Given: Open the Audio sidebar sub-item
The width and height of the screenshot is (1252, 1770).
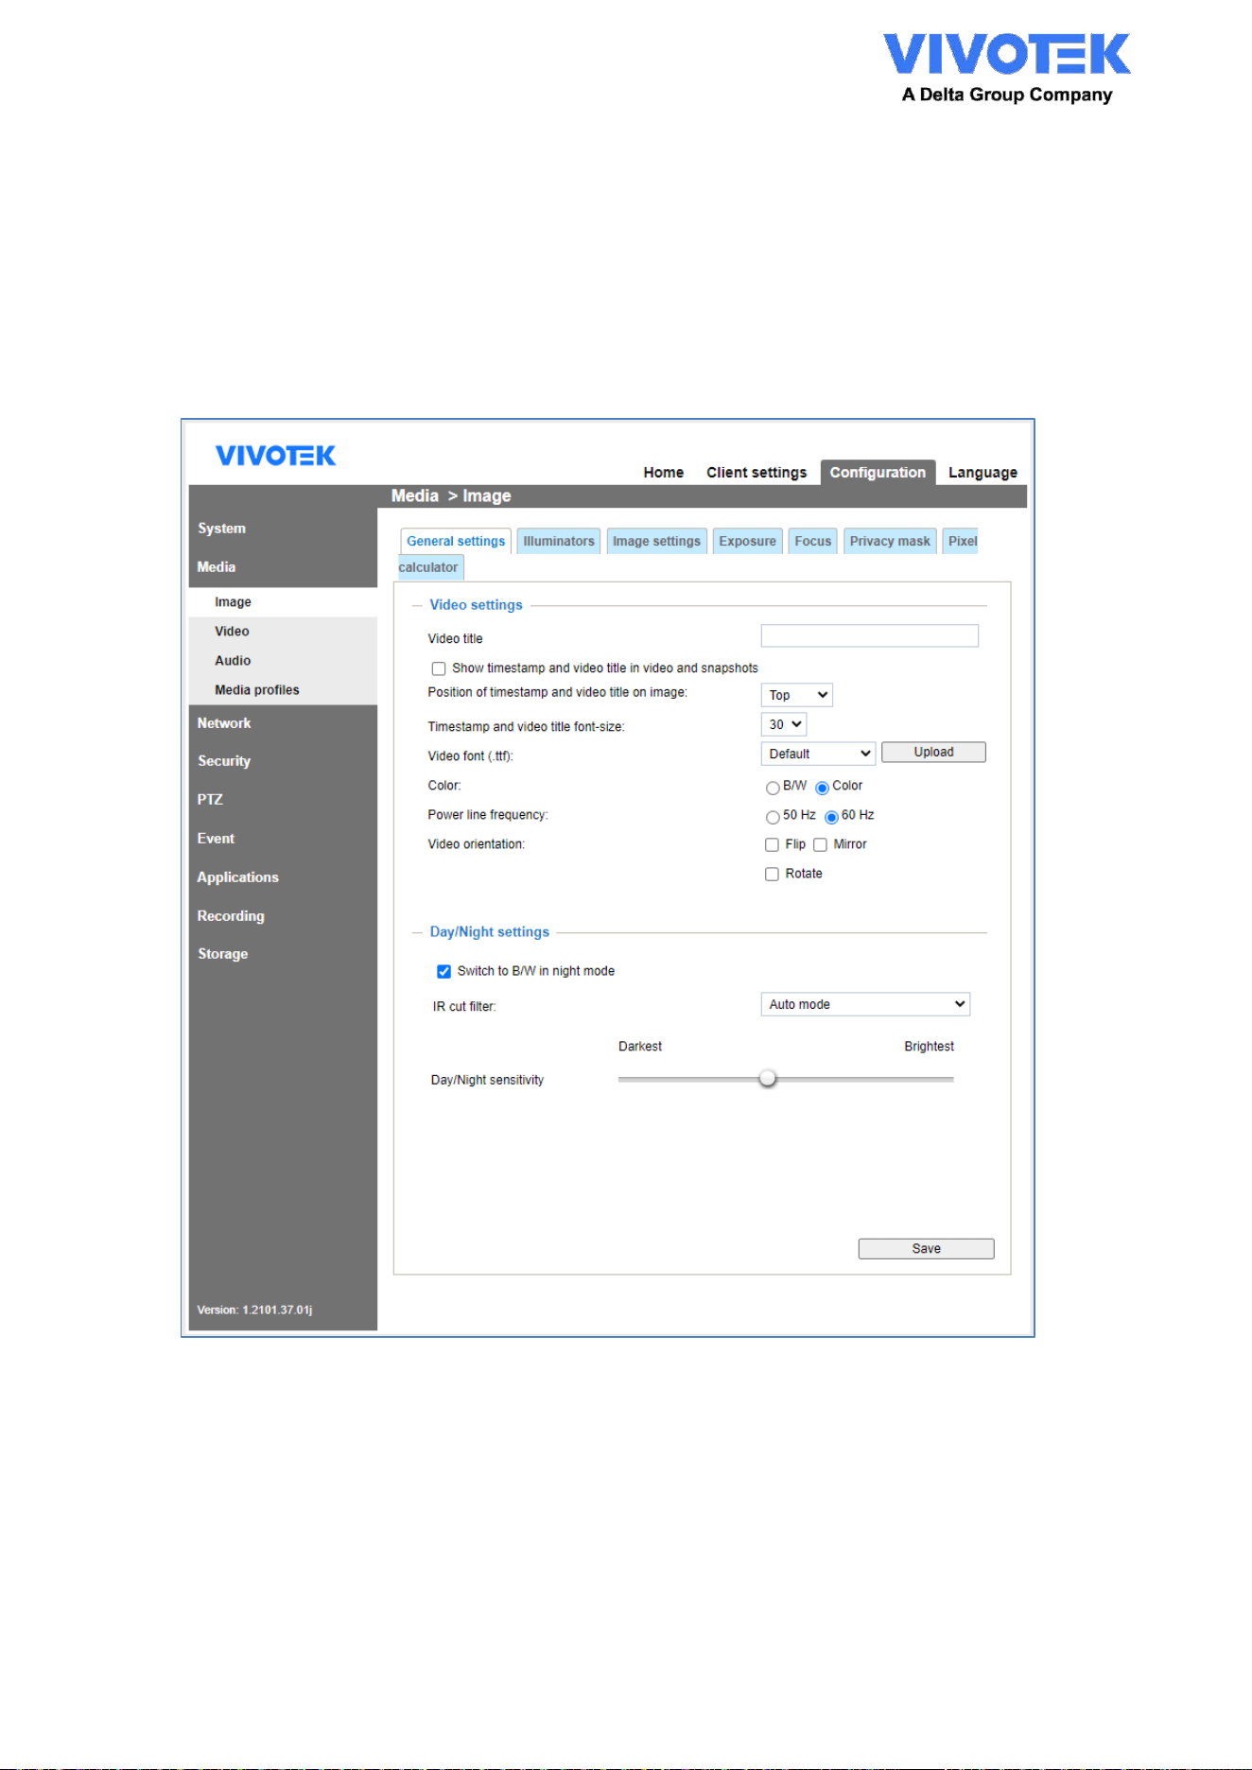Looking at the screenshot, I should pyautogui.click(x=283, y=661).
